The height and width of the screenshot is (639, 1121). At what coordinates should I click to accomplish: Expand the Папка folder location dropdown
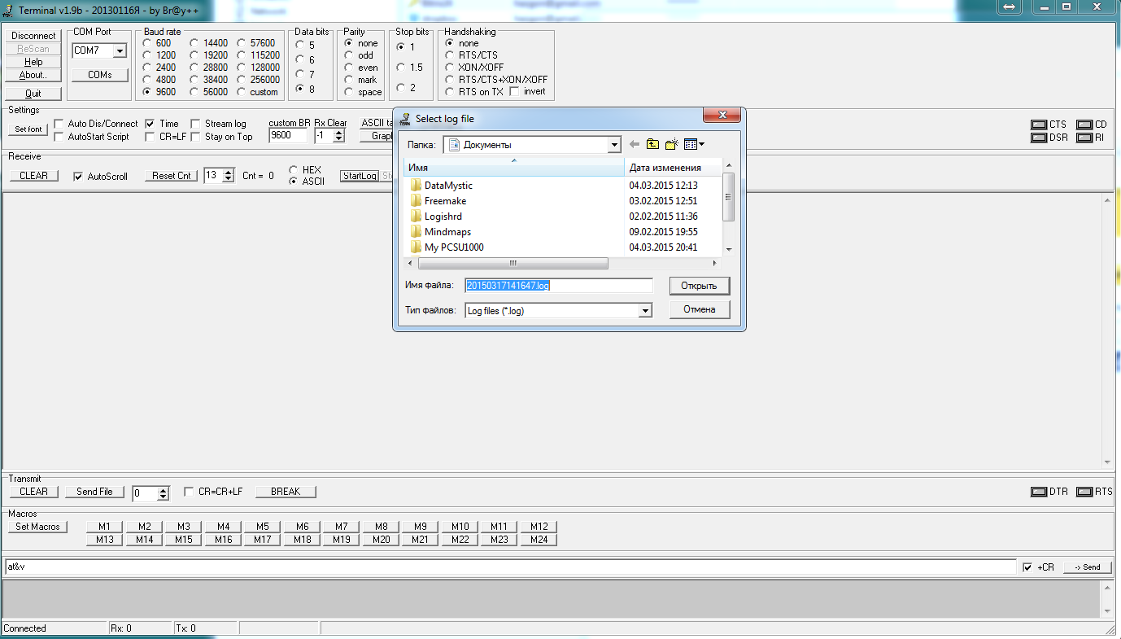[x=614, y=145]
